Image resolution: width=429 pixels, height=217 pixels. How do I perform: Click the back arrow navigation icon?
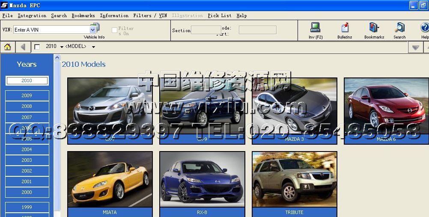point(23,47)
